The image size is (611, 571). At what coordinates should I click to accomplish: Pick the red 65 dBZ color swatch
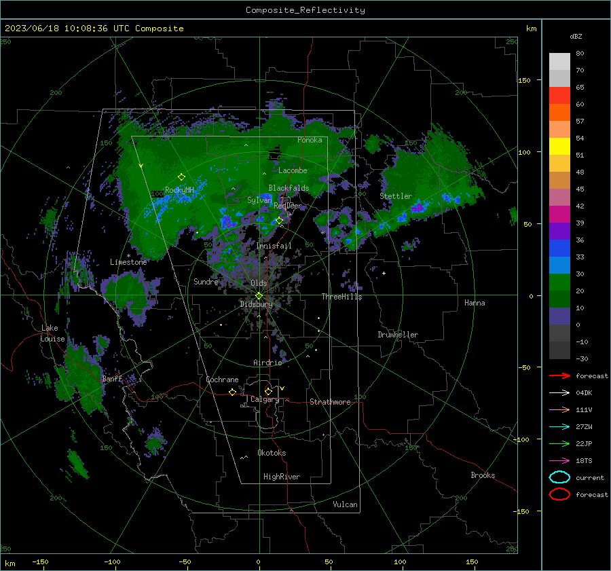coord(559,96)
